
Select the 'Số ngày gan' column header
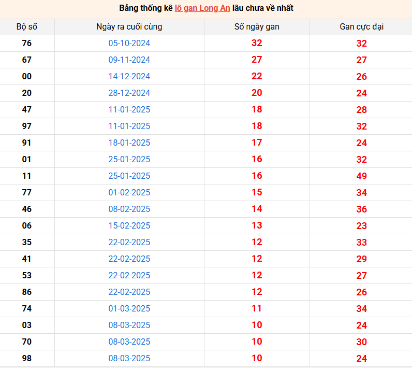[257, 27]
